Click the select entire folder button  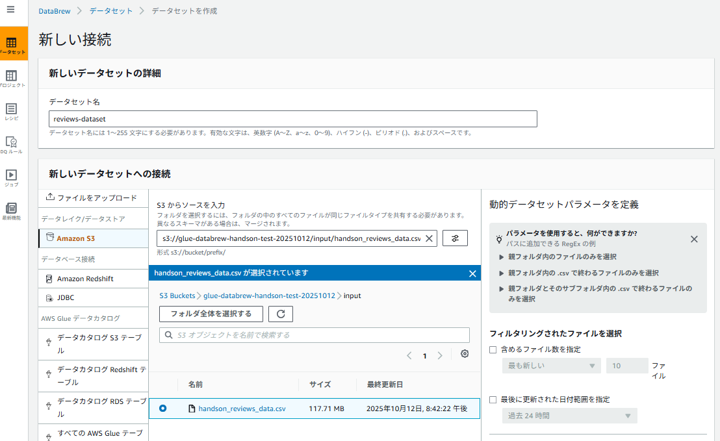pos(211,314)
